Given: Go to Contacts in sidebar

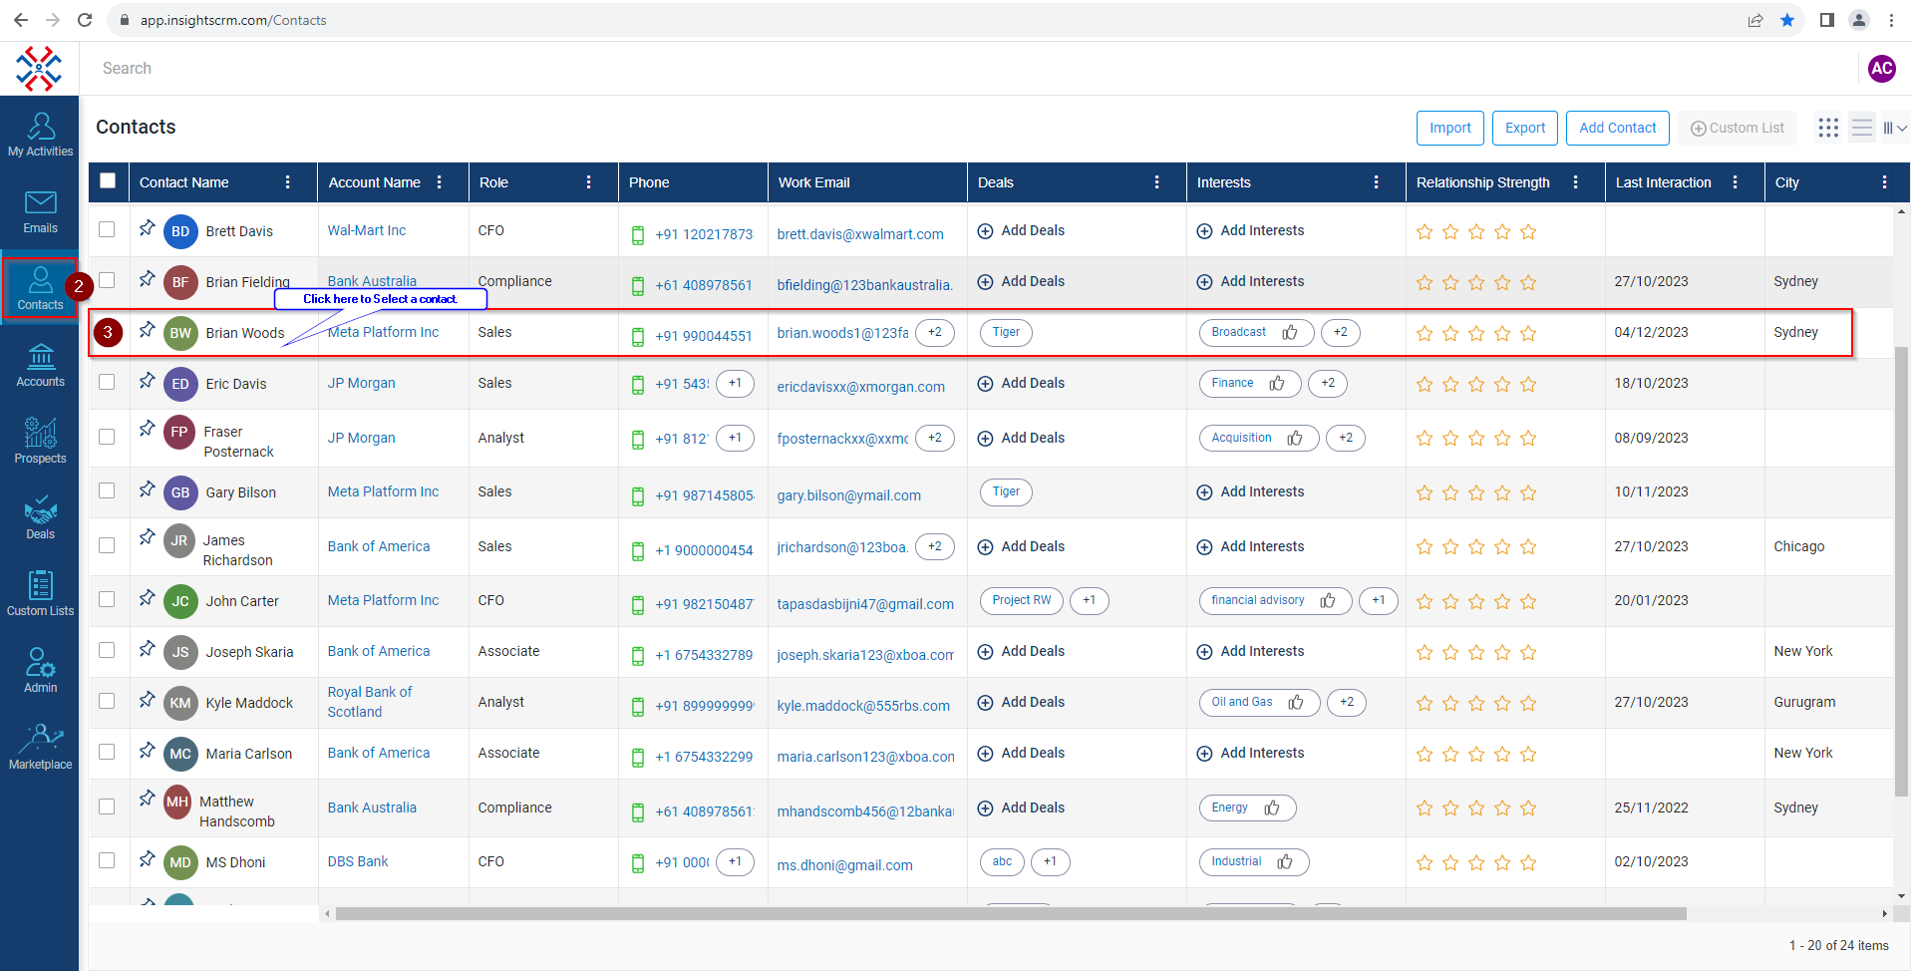Looking at the screenshot, I should coord(40,289).
